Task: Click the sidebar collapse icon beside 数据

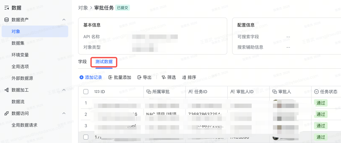Action: click(x=7, y=8)
